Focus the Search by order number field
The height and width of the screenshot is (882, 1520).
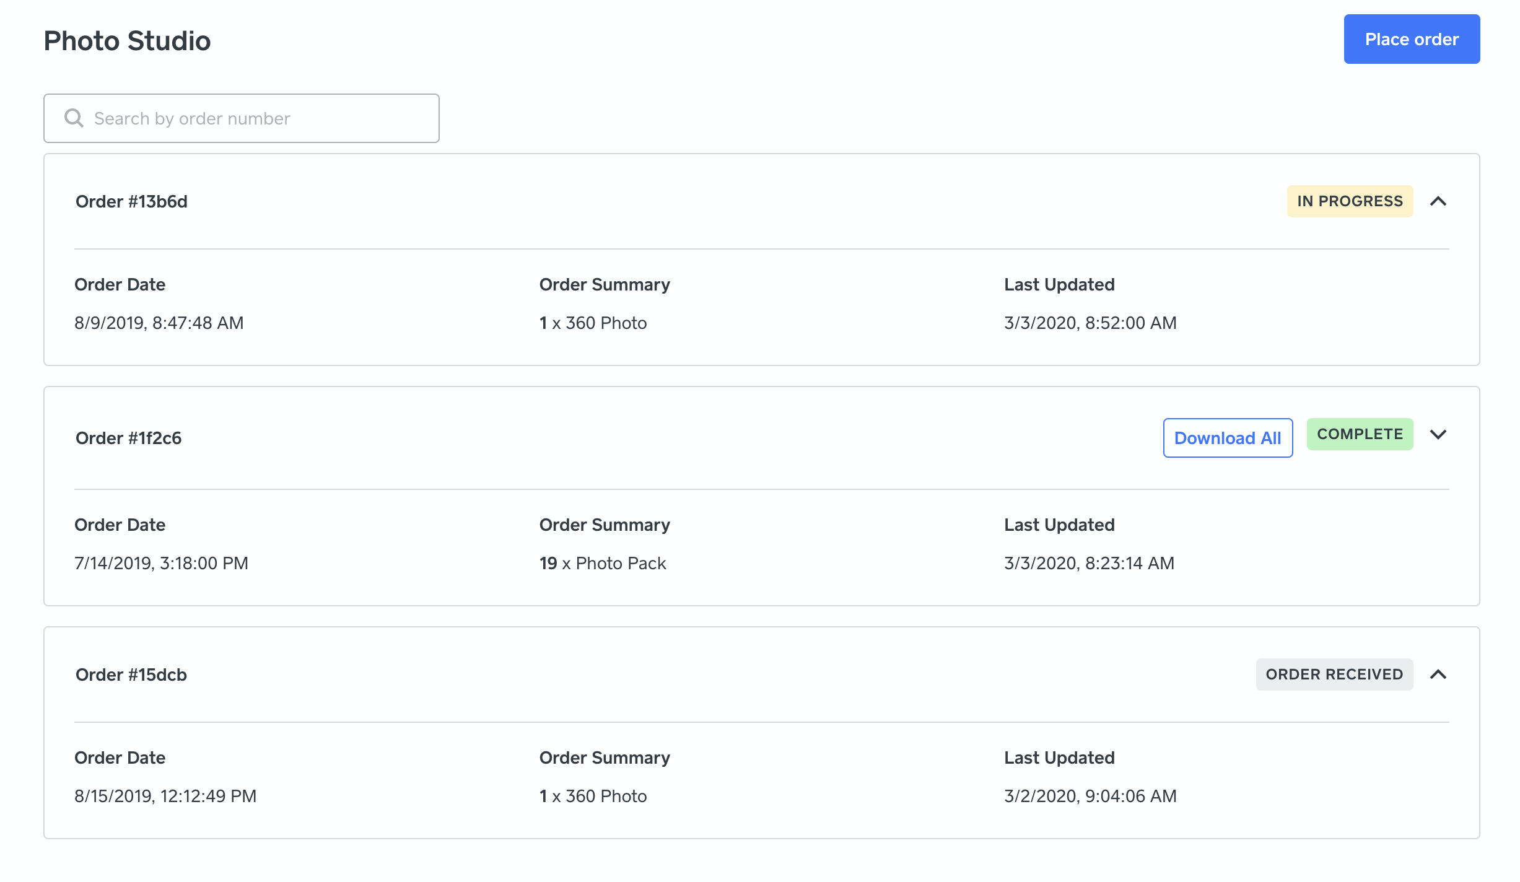point(260,118)
